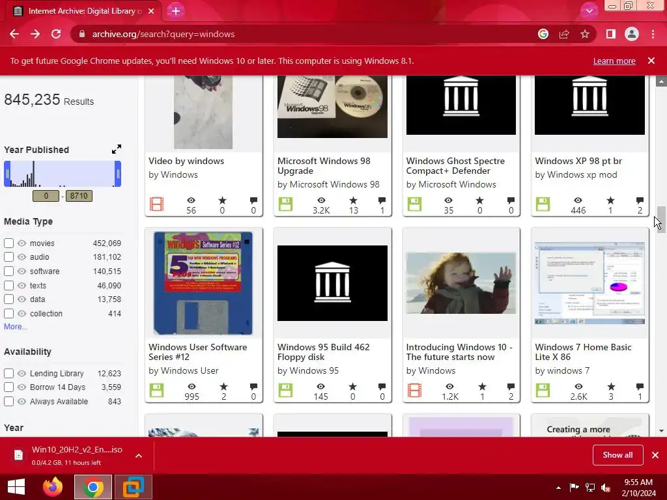667x500 pixels.
Task: Open the tab search dropdown
Action: click(x=589, y=11)
